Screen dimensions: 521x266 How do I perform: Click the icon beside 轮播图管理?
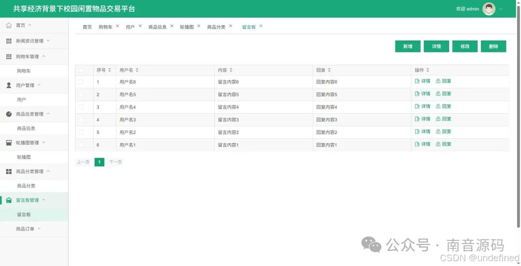point(9,143)
